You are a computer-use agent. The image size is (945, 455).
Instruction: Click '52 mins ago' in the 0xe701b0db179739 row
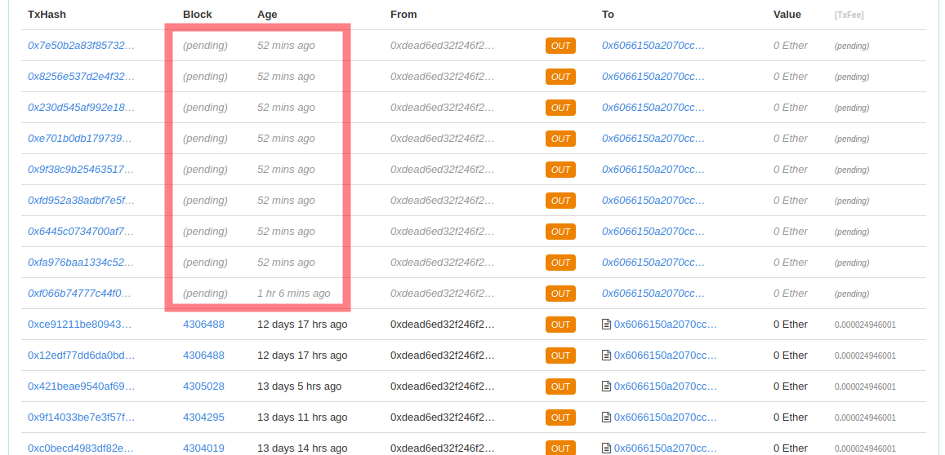[286, 139]
